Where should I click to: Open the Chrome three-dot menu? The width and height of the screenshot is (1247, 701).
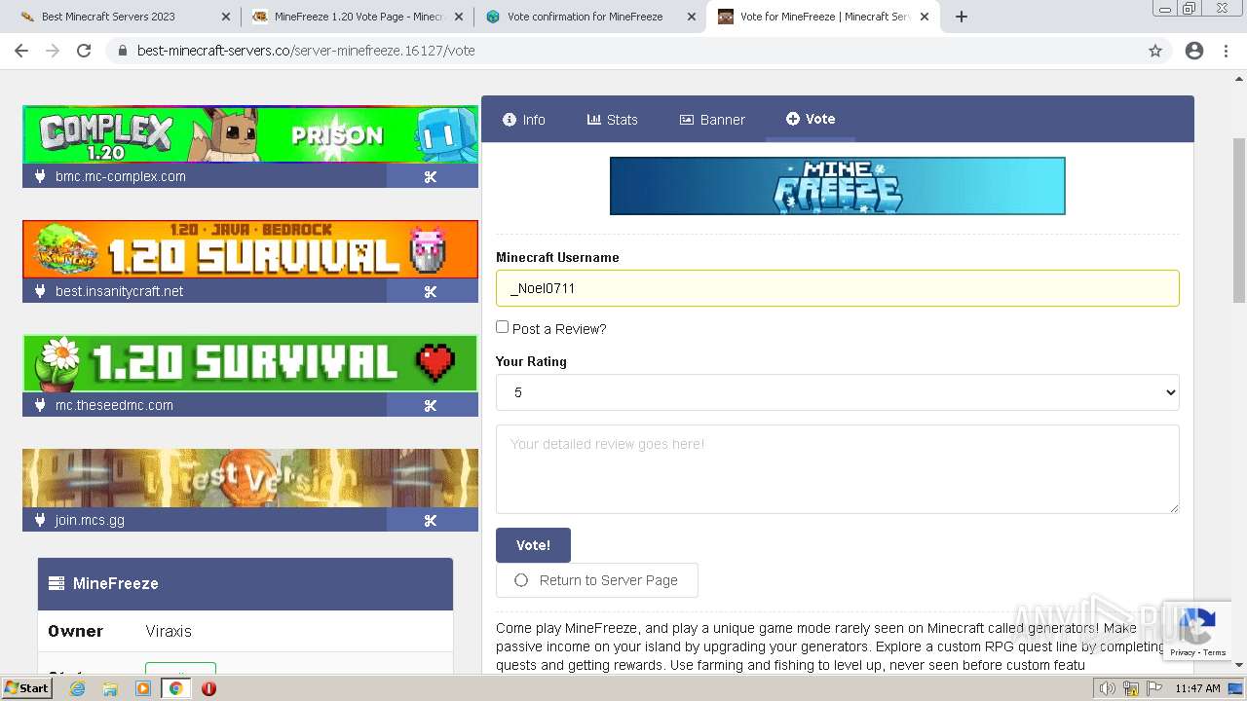(x=1226, y=51)
